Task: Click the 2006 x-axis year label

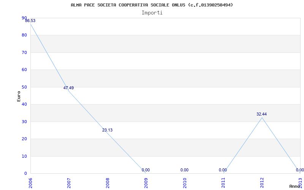Action: (x=30, y=183)
